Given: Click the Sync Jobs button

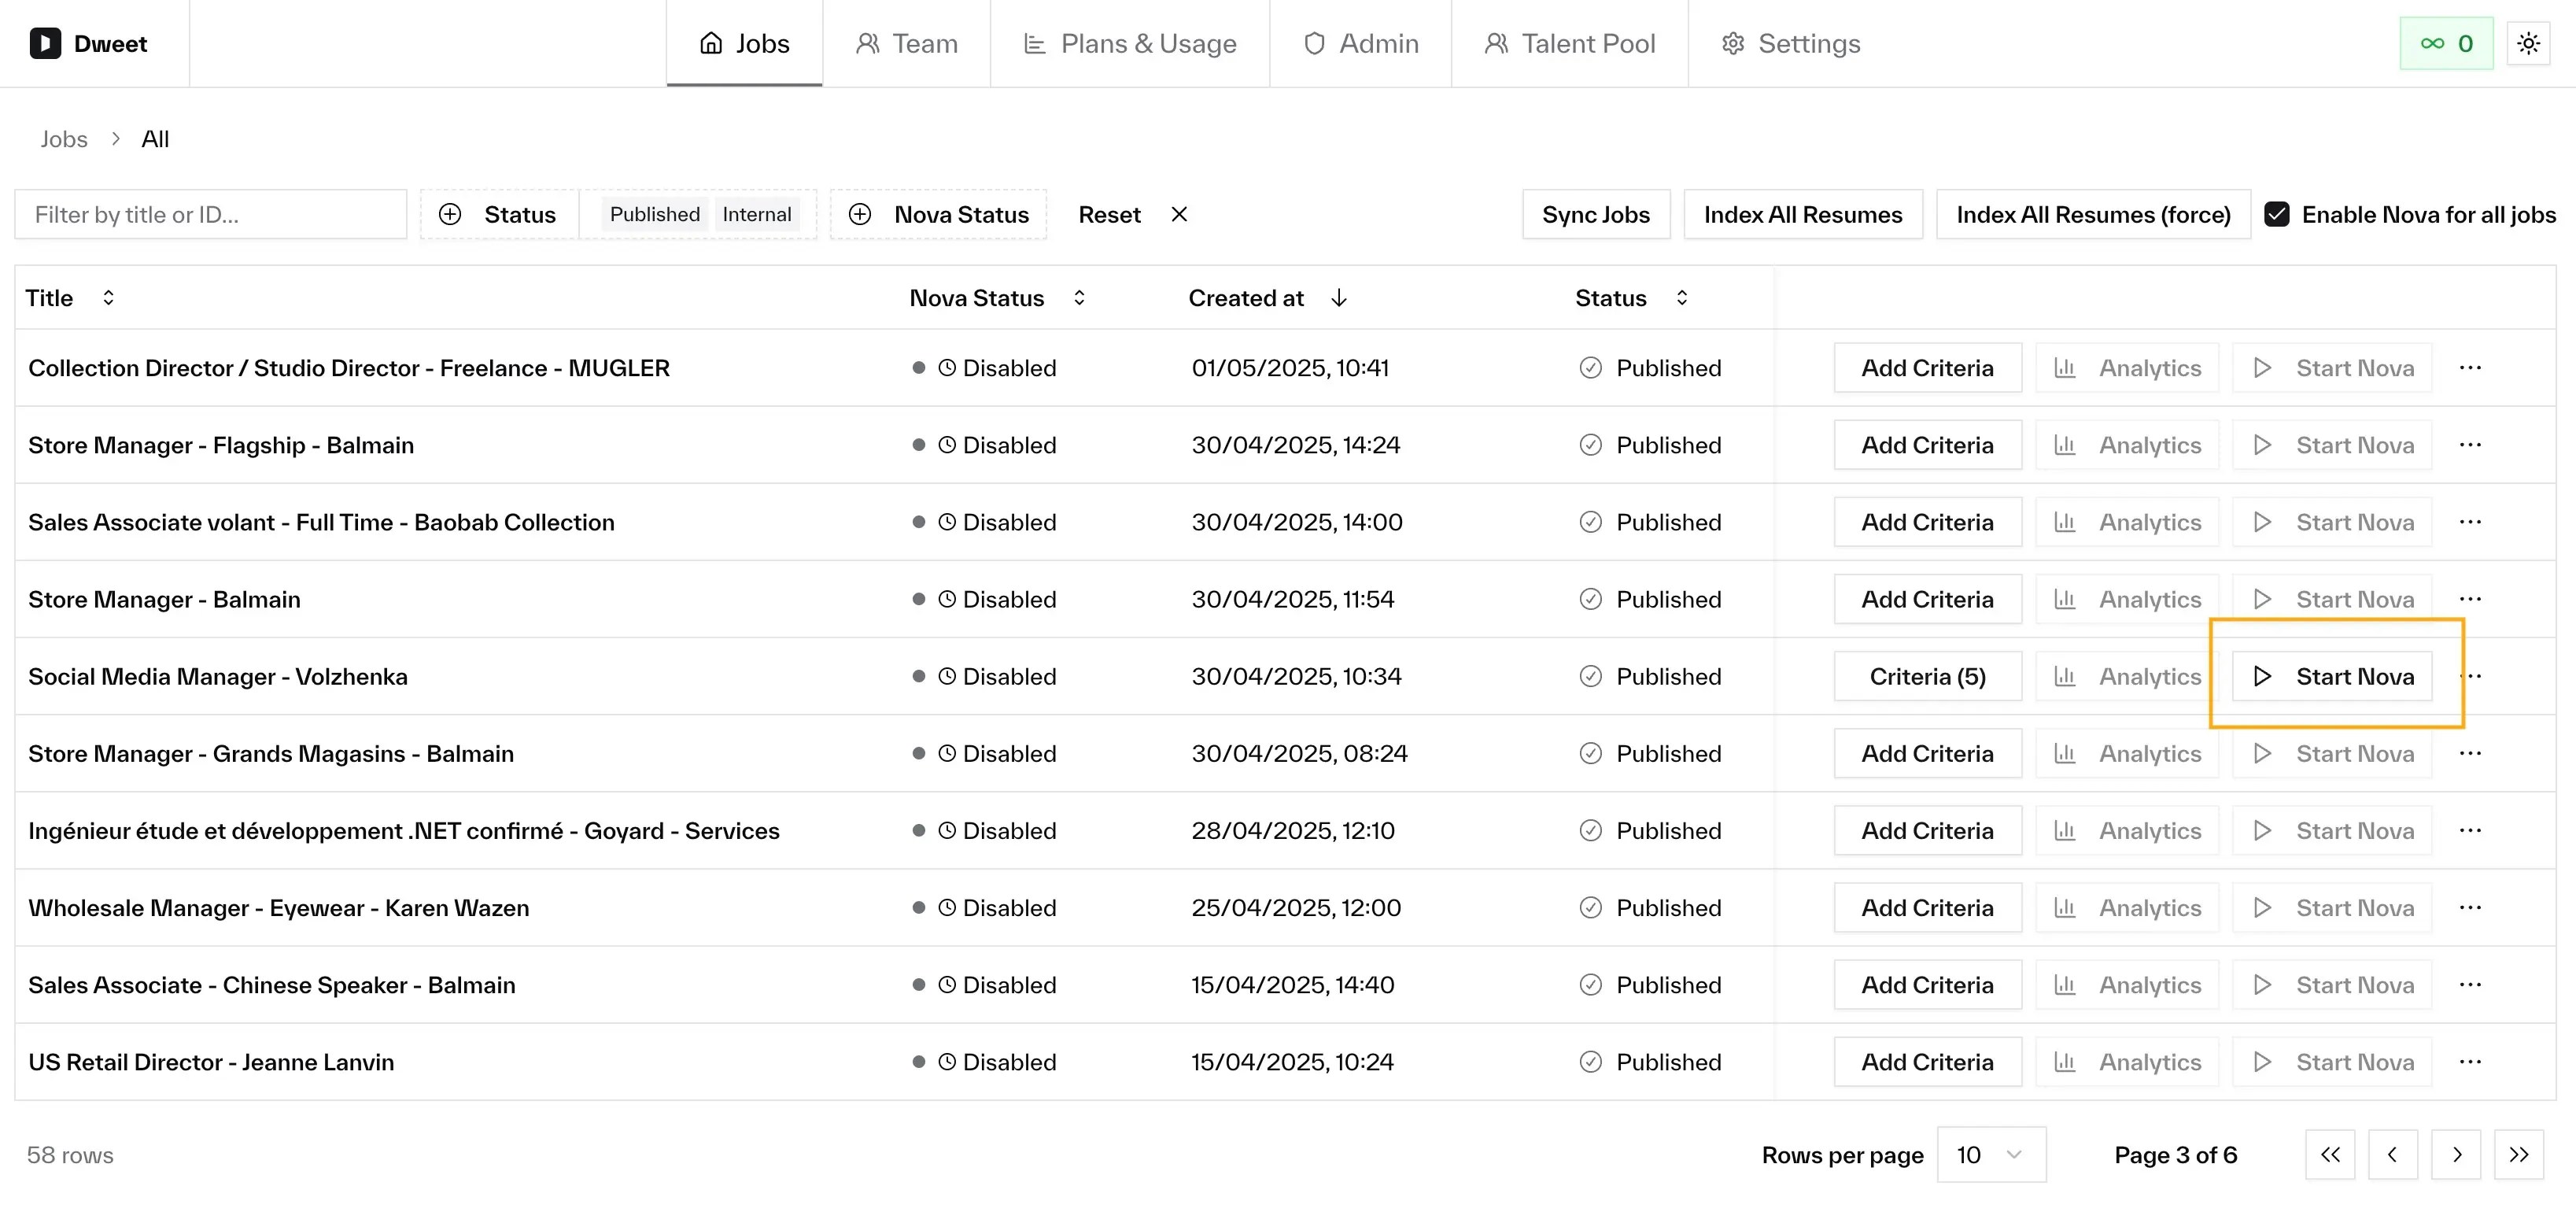Looking at the screenshot, I should pyautogui.click(x=1595, y=214).
